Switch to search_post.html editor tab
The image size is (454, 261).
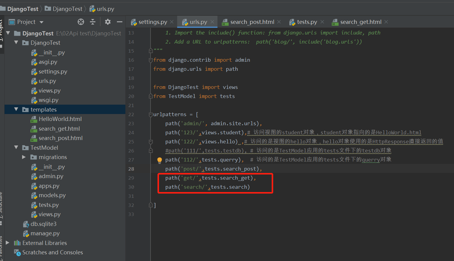click(x=248, y=22)
